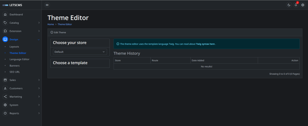Go to Home breadcrumb link

[x=51, y=24]
